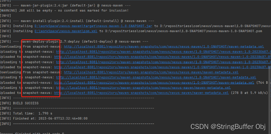This screenshot has height=134, width=271.
Task: Open Uploaded metadata link with 278 B
Action: [x=141, y=93]
